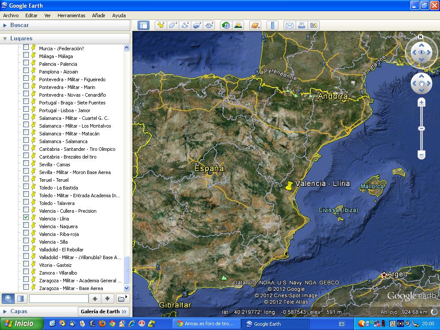The image size is (440, 330).
Task: Expand the Capas layers panel
Action: [x=18, y=312]
